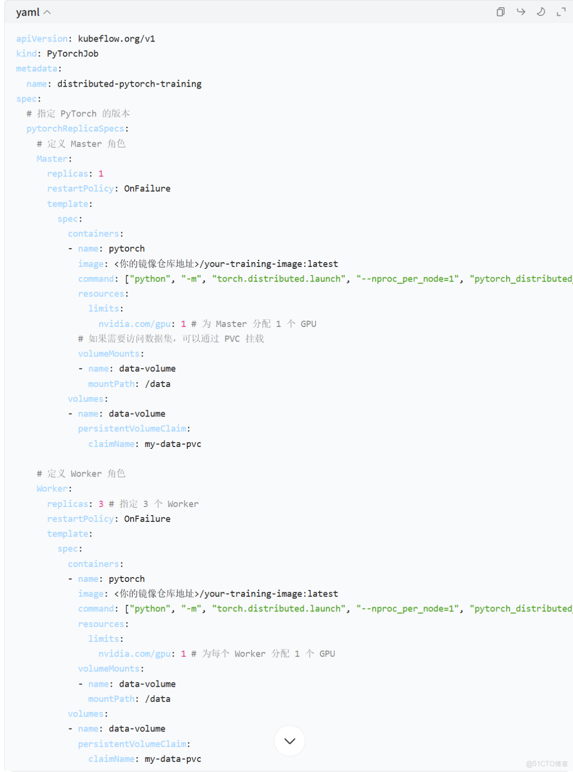Click the yaml language label
Image resolution: width=573 pixels, height=772 pixels.
click(28, 13)
